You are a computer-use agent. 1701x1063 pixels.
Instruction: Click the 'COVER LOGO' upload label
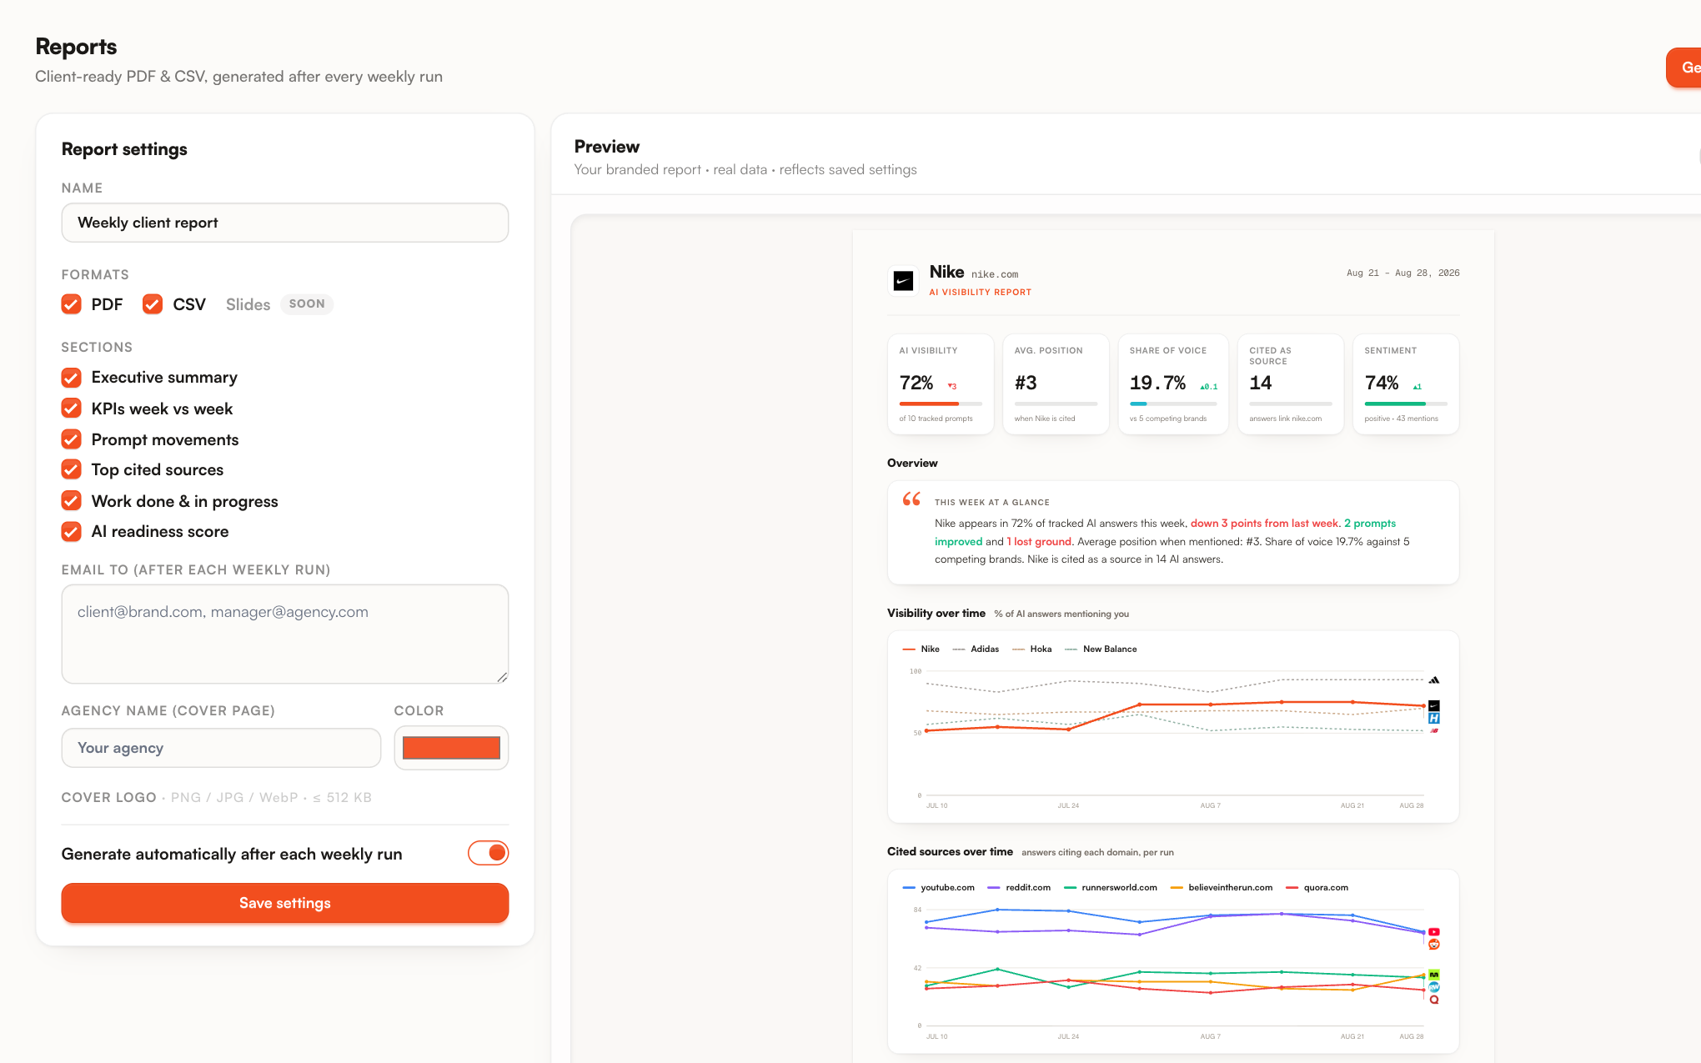[109, 797]
